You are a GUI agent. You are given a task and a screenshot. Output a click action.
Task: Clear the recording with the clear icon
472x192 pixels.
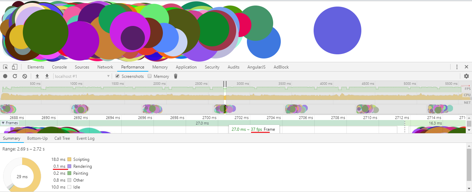[25, 76]
